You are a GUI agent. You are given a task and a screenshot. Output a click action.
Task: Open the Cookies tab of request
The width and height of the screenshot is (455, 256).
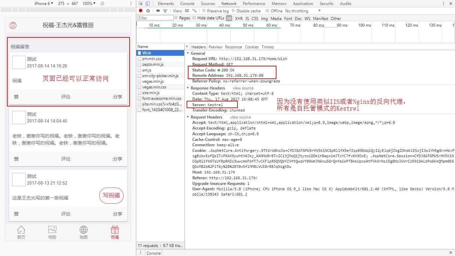tap(252, 47)
